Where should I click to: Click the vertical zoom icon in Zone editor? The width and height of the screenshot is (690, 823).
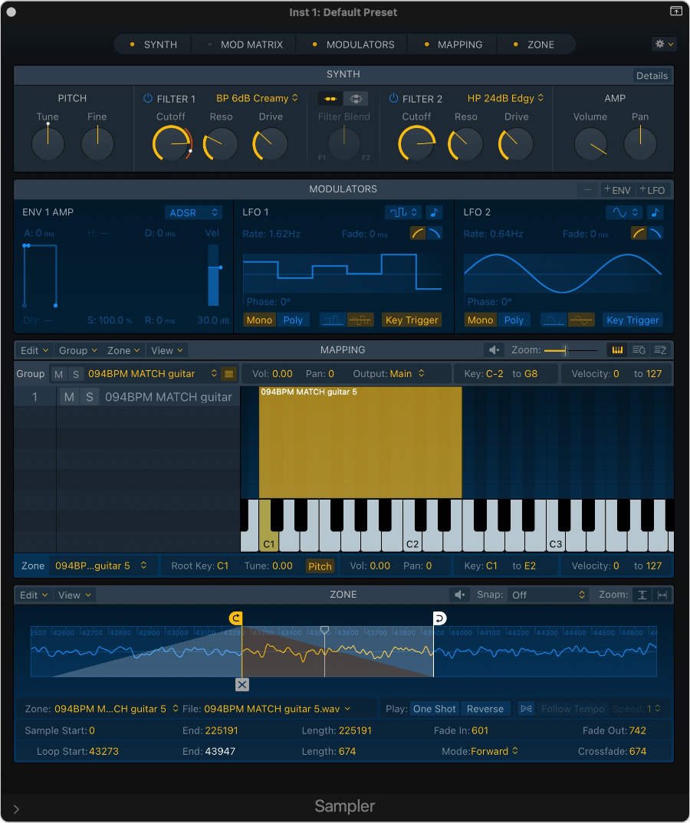[642, 595]
